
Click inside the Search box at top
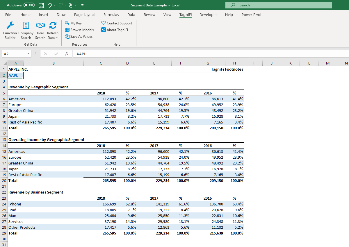click(x=278, y=5)
